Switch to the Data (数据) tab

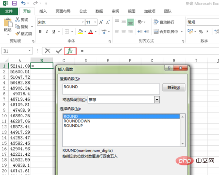tap(99, 11)
